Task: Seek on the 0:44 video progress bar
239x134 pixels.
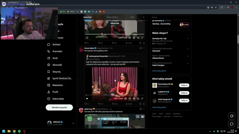Action: (115, 95)
